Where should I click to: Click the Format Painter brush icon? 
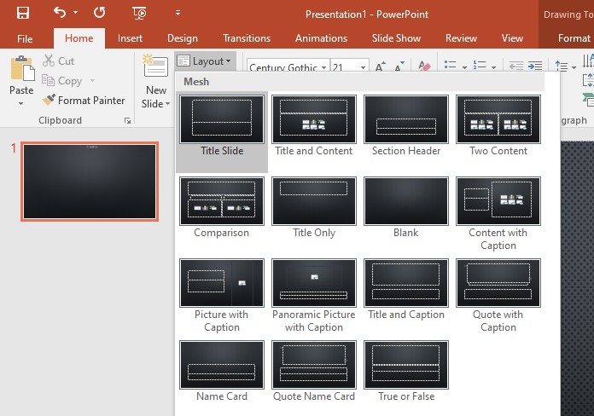[x=49, y=100]
